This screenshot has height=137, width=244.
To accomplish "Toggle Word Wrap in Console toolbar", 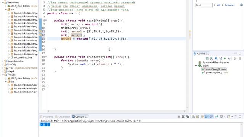I will [202, 116].
